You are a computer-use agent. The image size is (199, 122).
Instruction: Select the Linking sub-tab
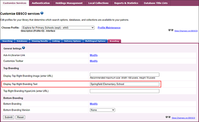(56, 41)
